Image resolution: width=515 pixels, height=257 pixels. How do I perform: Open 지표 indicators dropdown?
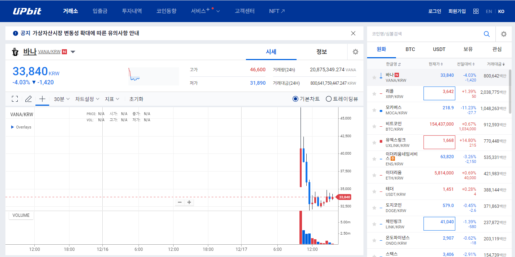[x=112, y=99]
